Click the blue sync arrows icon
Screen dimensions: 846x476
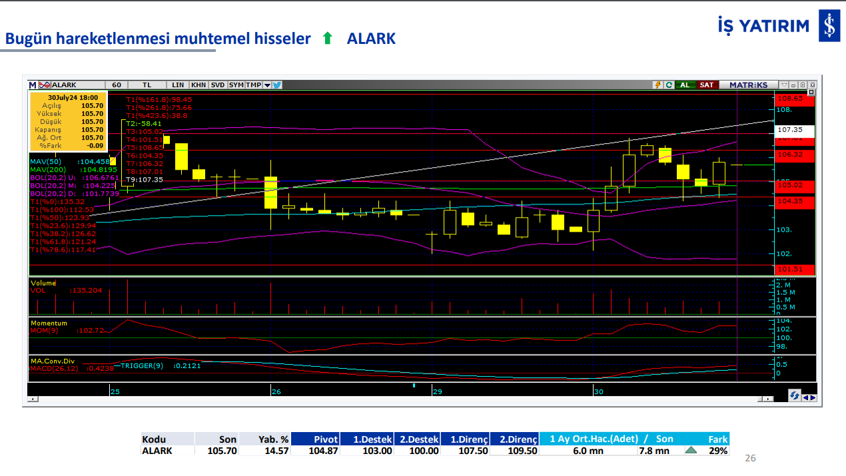794,395
